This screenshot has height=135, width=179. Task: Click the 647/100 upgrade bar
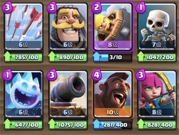click(x=23, y=125)
